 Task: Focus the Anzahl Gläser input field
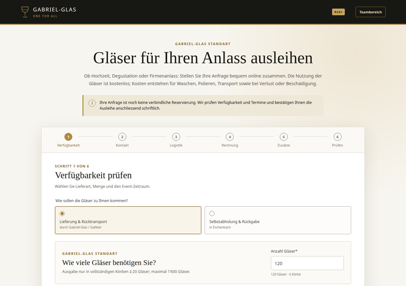[x=307, y=263]
